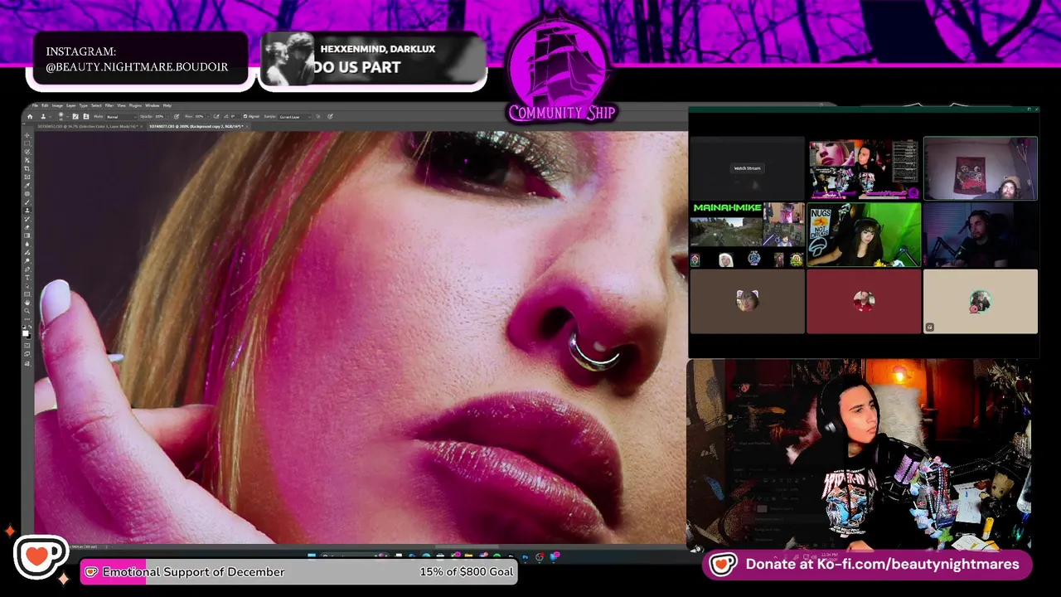Toggle the Brush Settings panel icon
The image size is (1061, 597).
tap(75, 117)
